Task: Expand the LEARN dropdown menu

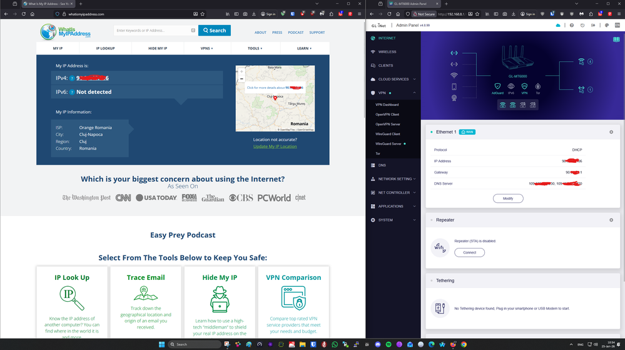Action: [x=304, y=48]
